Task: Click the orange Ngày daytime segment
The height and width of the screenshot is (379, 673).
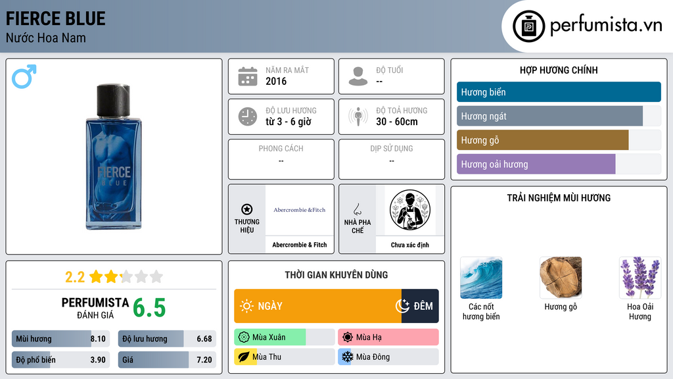Action: coord(317,306)
